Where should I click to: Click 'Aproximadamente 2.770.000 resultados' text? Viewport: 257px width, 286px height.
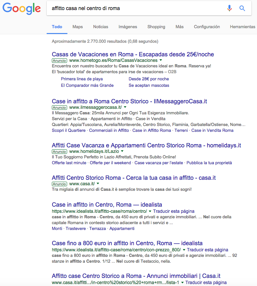[x=89, y=41]
